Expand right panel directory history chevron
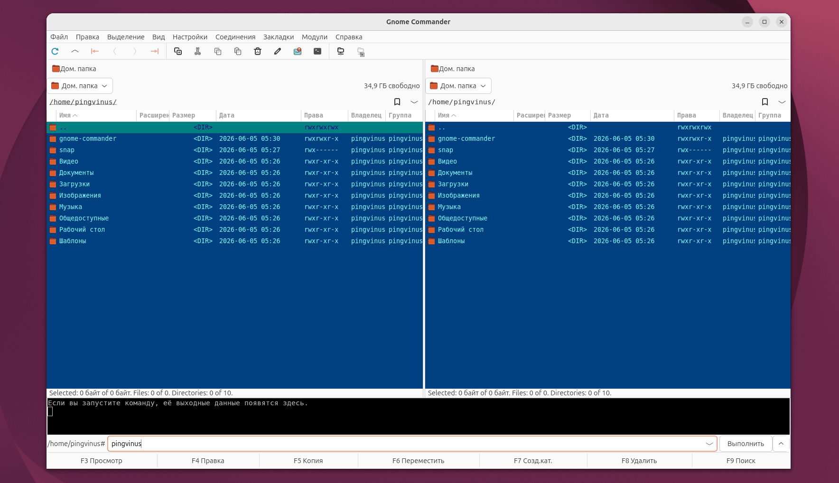Screen dimensions: 839x483 pyautogui.click(x=782, y=102)
